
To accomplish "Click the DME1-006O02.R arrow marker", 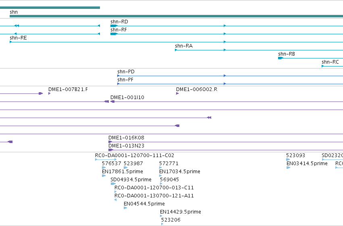I will pyautogui.click(x=177, y=93).
